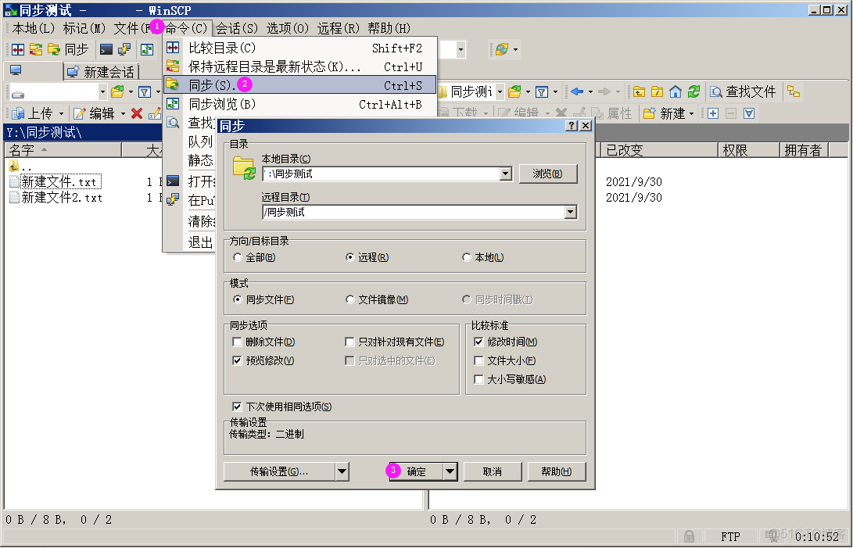
Task: Expand the remote path 同步测试 dropdown
Action: pos(500,92)
